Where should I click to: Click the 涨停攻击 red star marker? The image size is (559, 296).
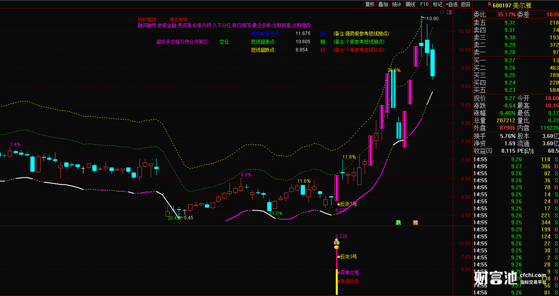tap(348, 281)
